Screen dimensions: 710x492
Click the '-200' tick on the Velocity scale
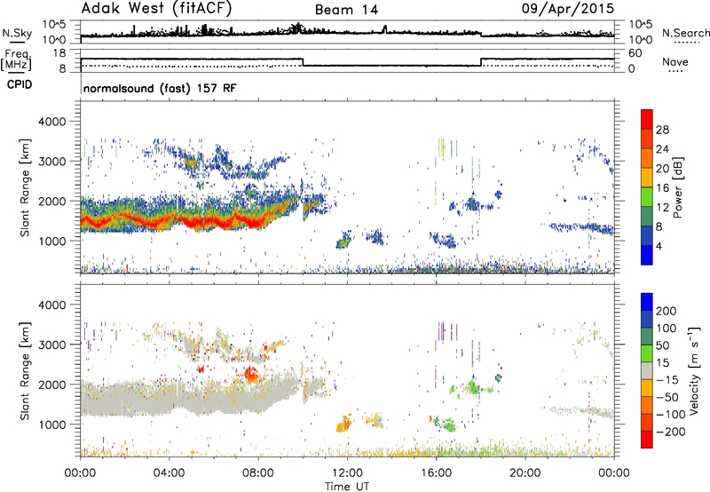pos(670,432)
